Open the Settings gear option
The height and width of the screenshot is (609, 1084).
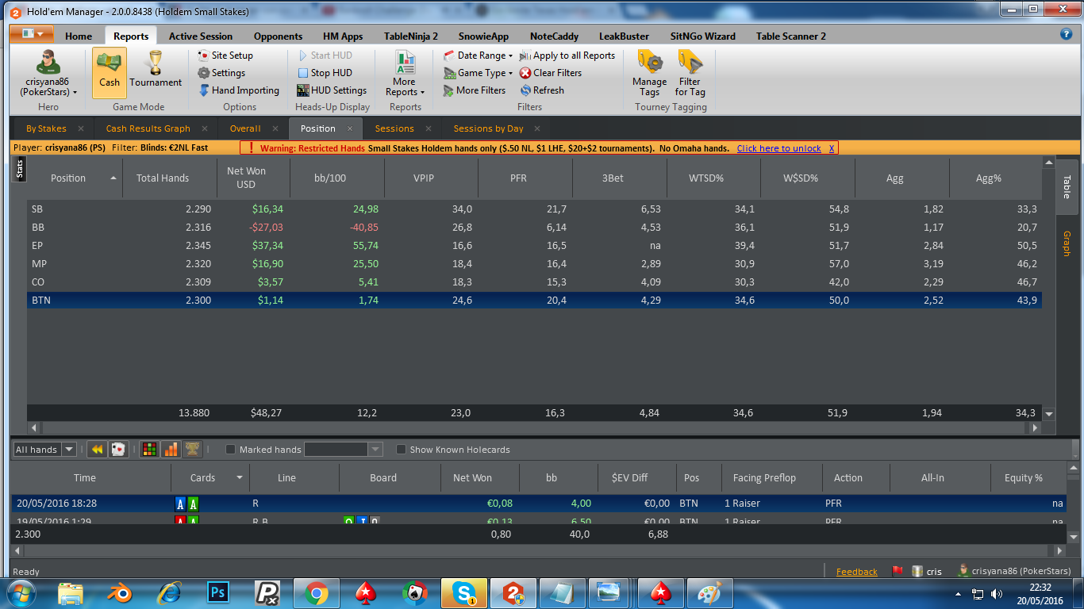(221, 73)
